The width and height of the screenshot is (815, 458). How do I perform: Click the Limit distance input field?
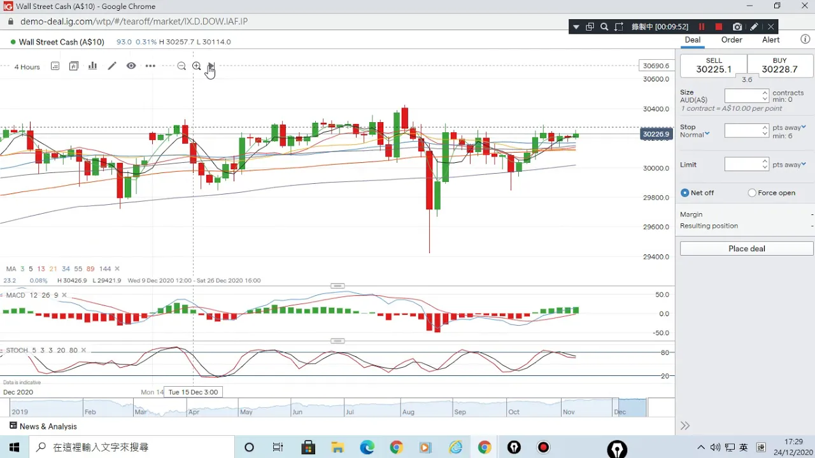[742, 164]
